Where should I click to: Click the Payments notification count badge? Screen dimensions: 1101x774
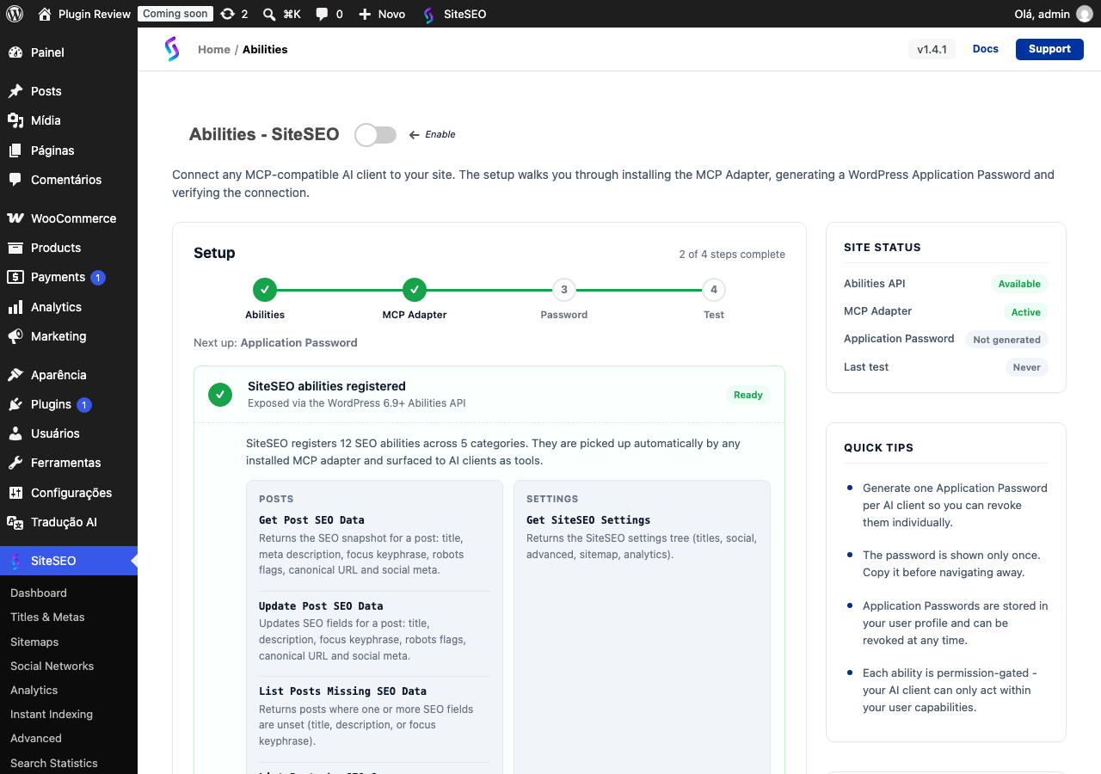point(98,278)
